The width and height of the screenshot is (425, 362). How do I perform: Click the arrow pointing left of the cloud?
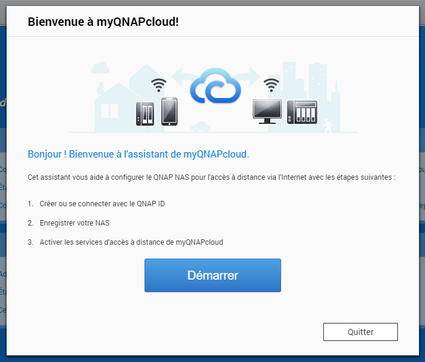click(x=181, y=76)
